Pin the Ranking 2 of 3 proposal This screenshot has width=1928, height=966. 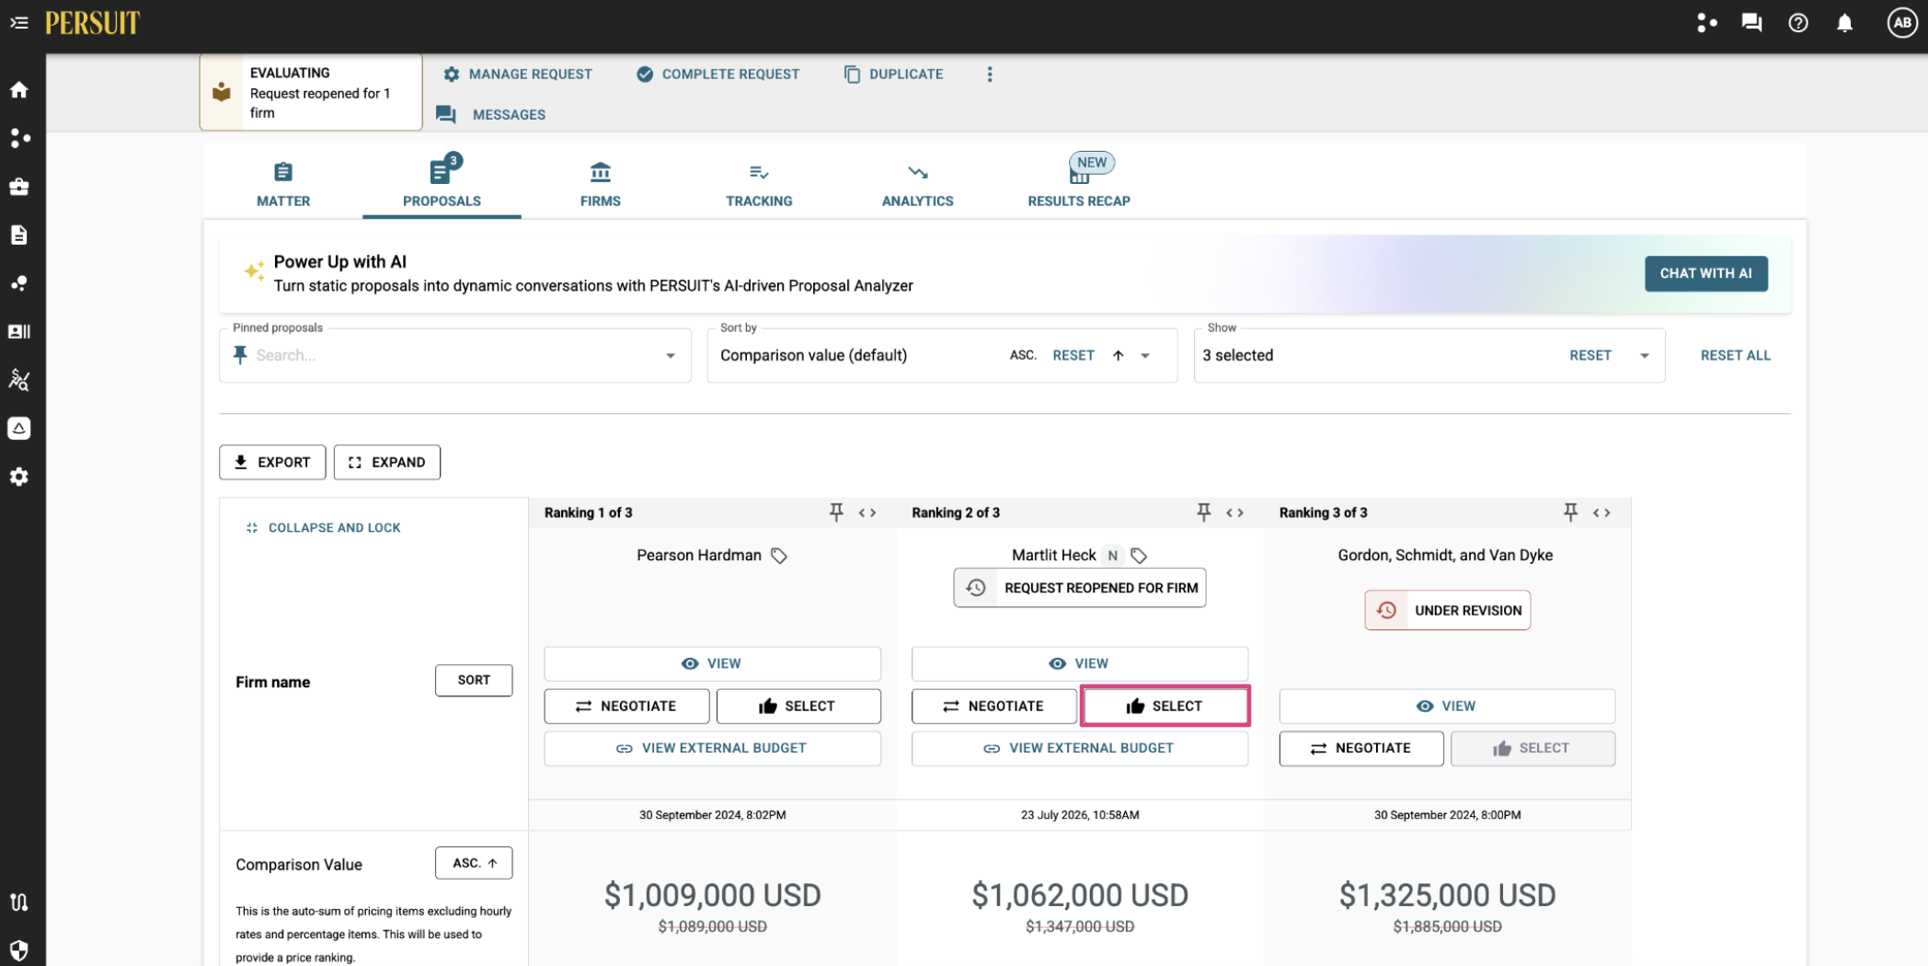click(1203, 512)
